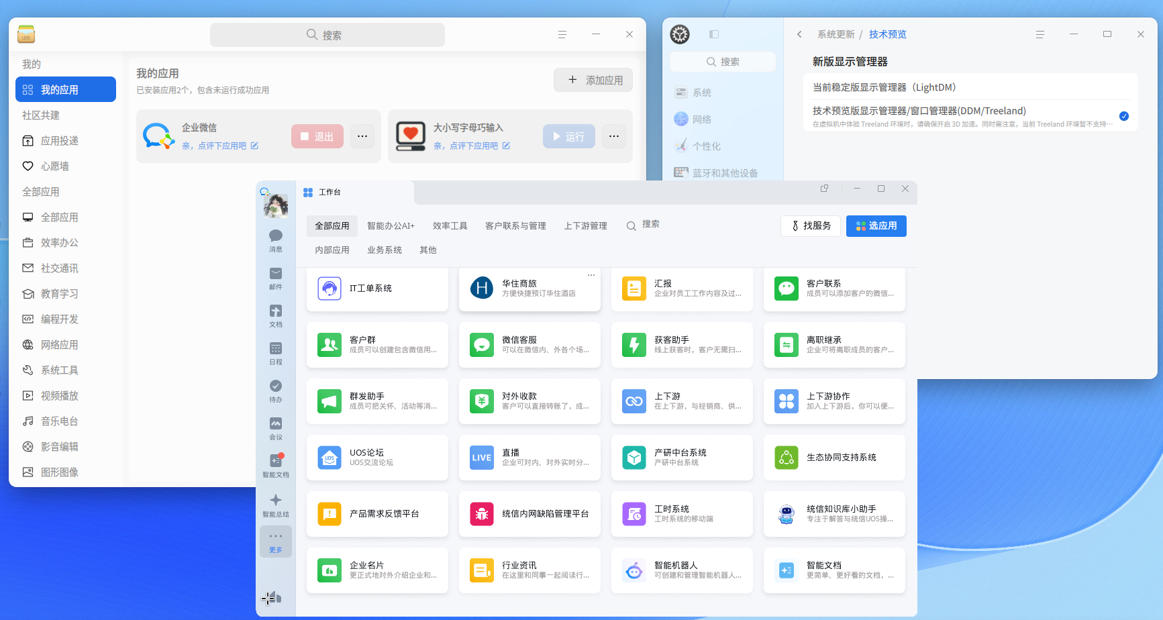Click 运行 button for 大小写字母巧输入
Viewport: 1163px width, 620px height.
tap(569, 136)
